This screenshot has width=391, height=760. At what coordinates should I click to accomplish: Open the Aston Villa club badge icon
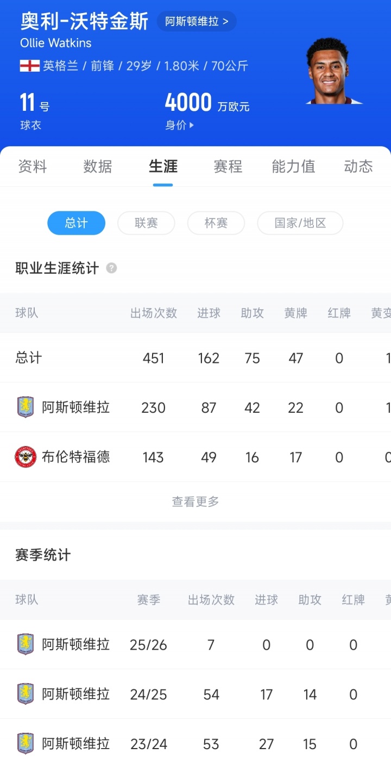pos(26,407)
